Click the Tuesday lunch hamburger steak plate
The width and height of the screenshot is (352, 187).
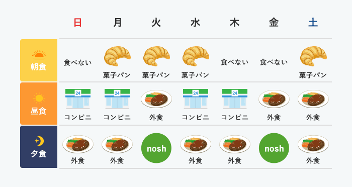pyautogui.click(x=156, y=99)
